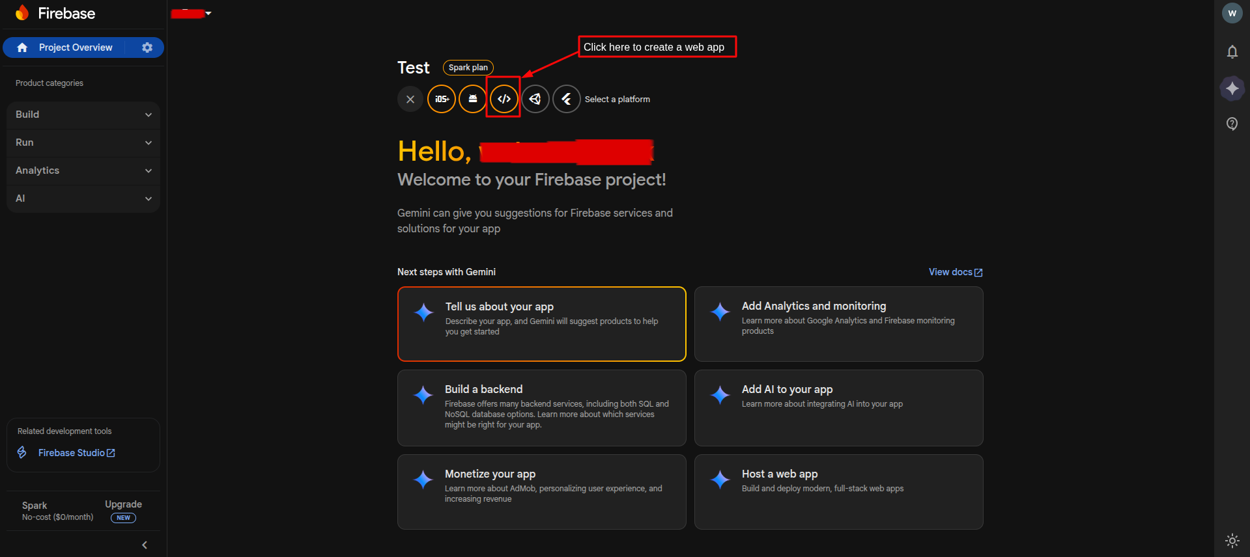Go to Project Overview
Screen dimensions: 1250x557
point(75,48)
